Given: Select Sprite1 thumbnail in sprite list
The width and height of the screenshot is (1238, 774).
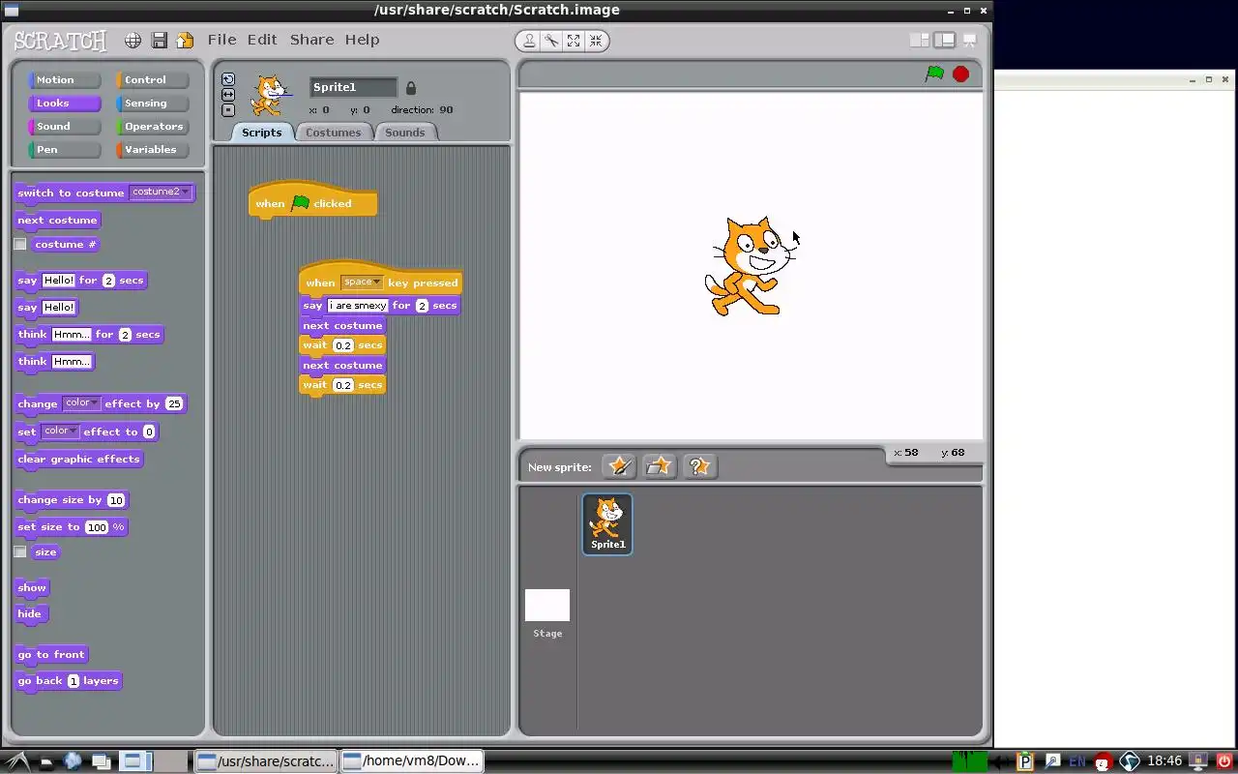Looking at the screenshot, I should click(x=607, y=523).
